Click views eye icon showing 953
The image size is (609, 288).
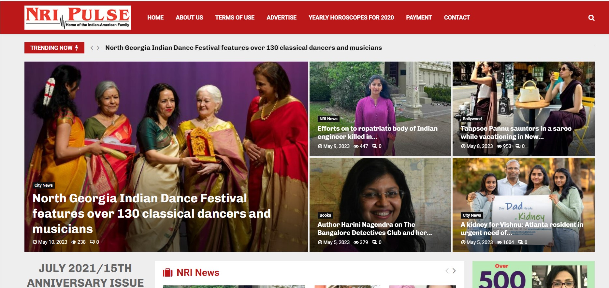coord(499,146)
